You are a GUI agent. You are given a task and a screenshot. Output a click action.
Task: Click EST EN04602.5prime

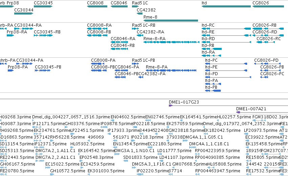pos(112,120)
